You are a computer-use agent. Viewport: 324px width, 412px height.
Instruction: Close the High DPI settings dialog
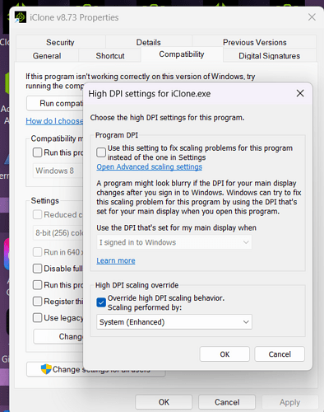[x=300, y=93]
